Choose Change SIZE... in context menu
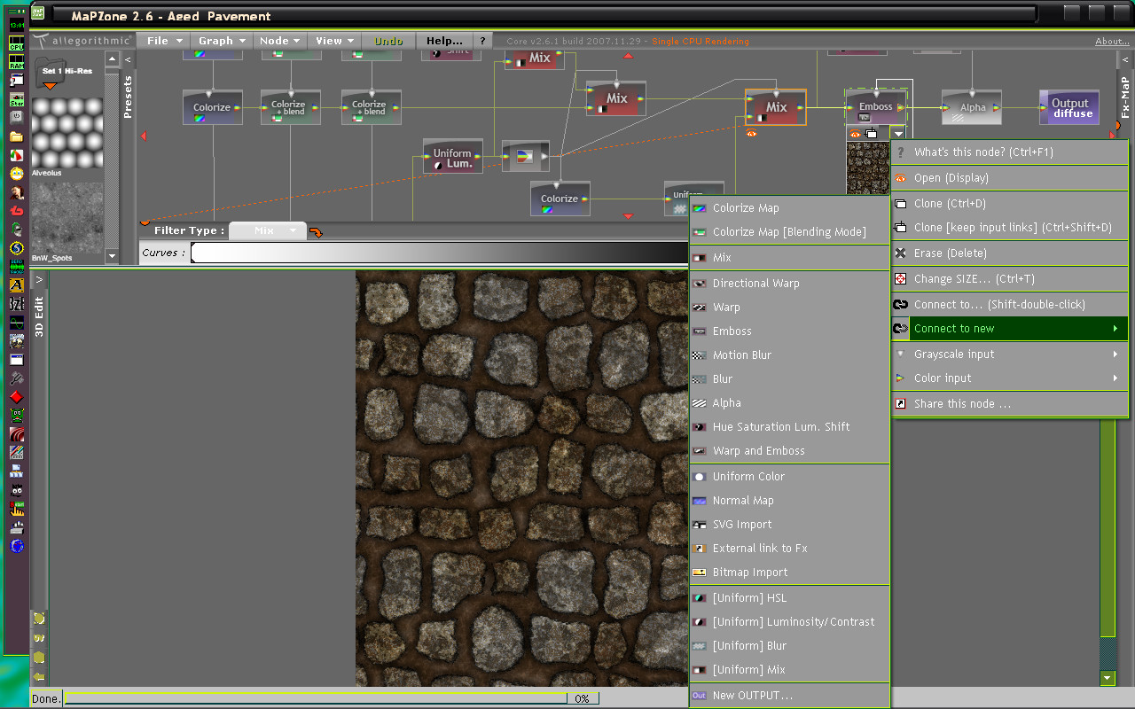This screenshot has width=1135, height=709. 1010,279
